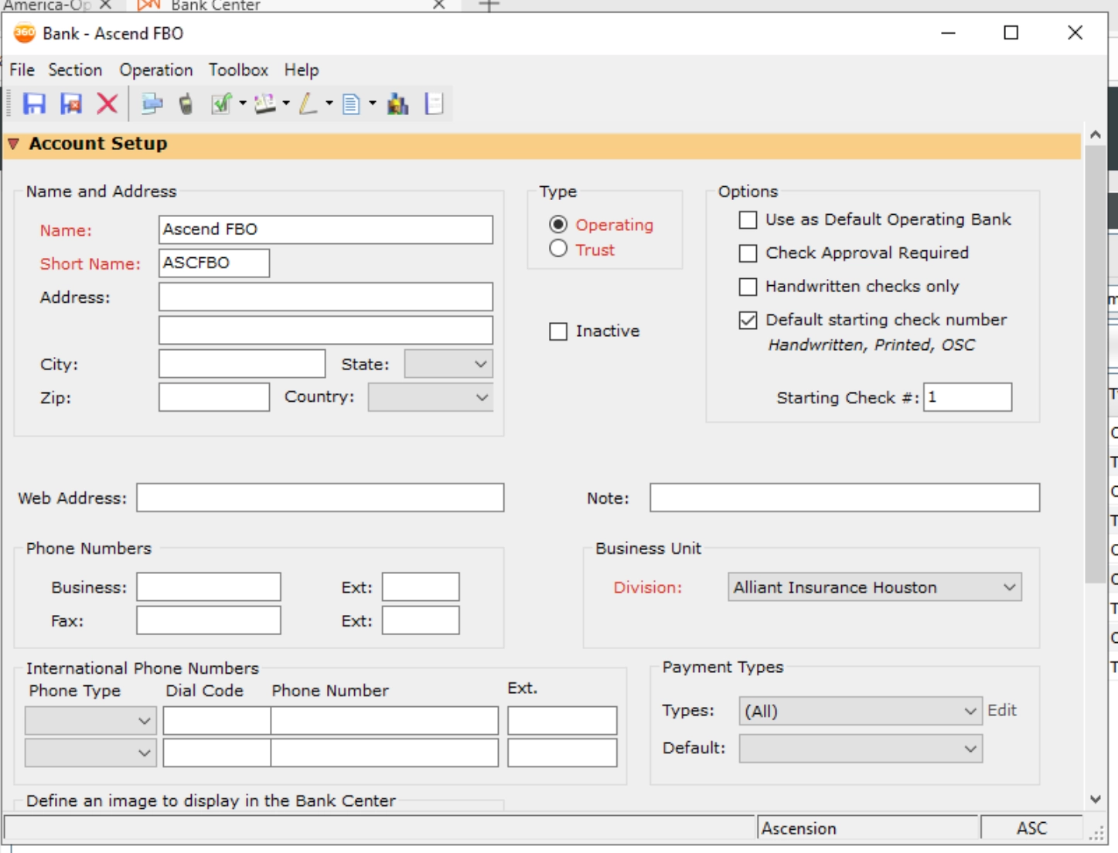Click the Starting Check # field
The image size is (1118, 853).
pyautogui.click(x=968, y=397)
